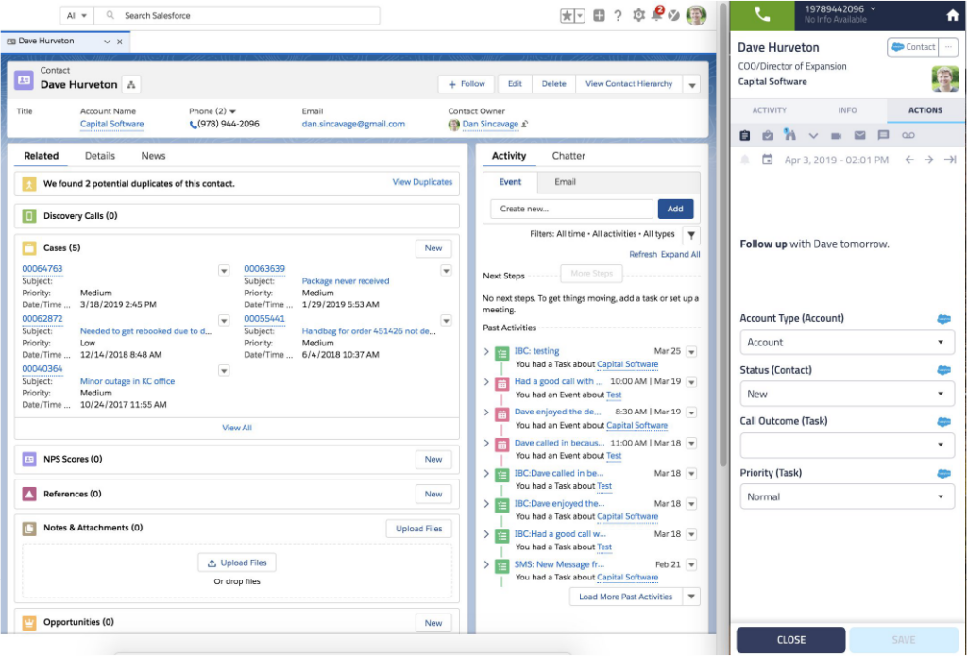
Task: Click the SMS chat bubble action icon
Action: [x=883, y=135]
